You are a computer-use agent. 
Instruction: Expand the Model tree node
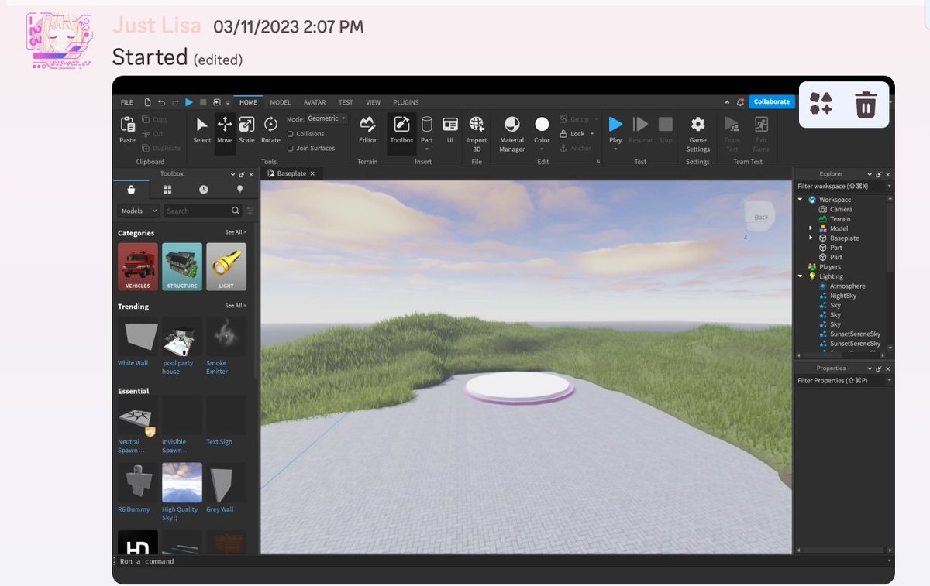(811, 228)
